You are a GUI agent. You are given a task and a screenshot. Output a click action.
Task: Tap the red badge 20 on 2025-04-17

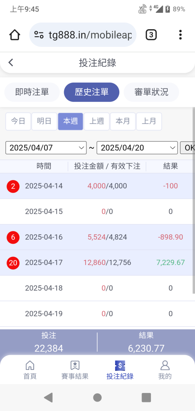click(x=13, y=263)
